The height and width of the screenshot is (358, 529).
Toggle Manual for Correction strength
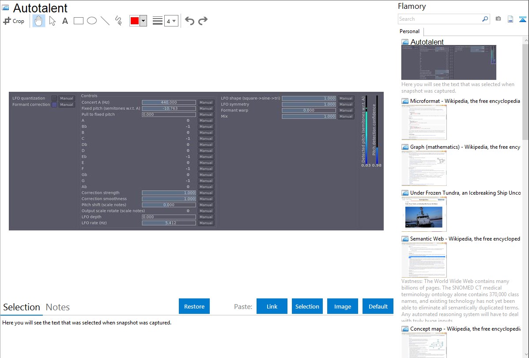point(206,192)
